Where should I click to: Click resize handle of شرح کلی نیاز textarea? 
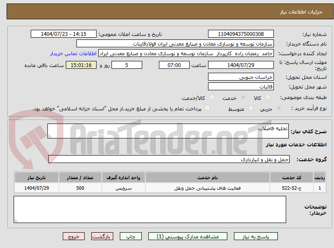[50, 136]
